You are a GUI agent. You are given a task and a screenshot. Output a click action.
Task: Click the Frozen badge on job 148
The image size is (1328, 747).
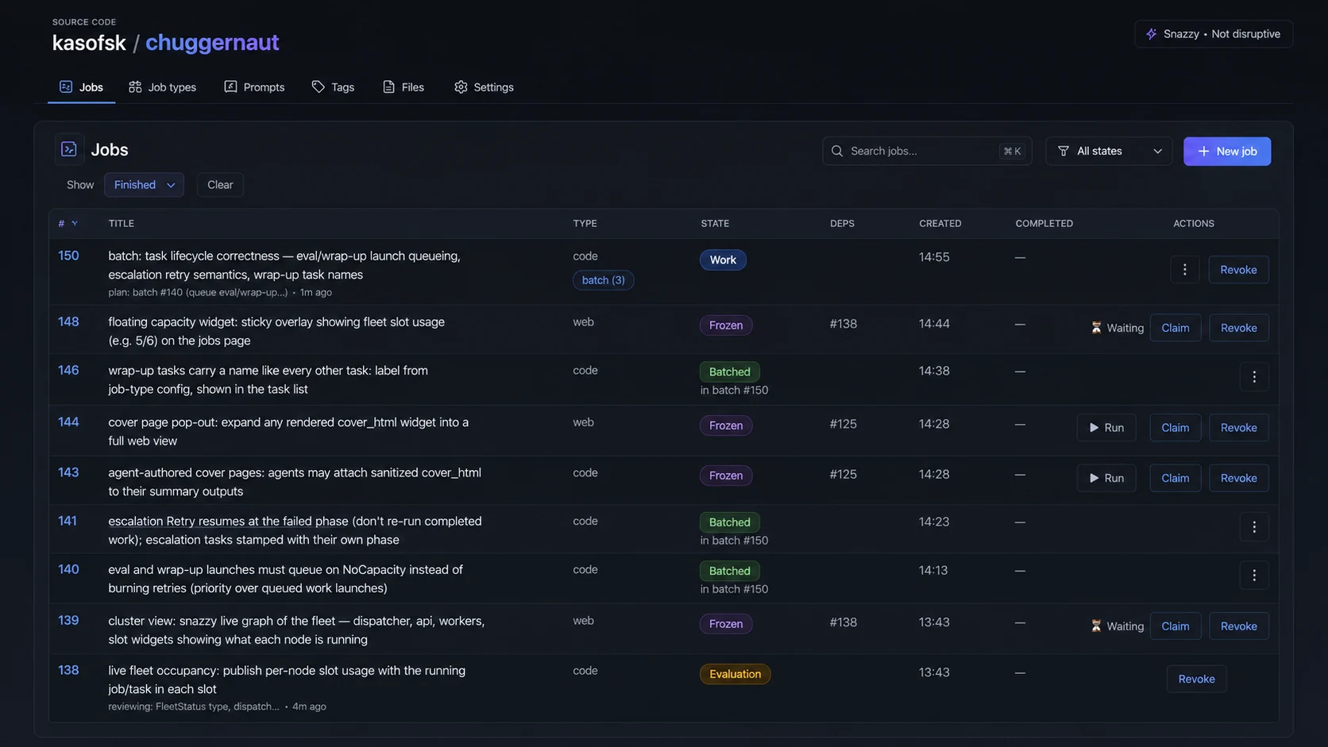(726, 325)
